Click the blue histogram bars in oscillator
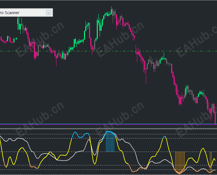The image size is (217, 175). tap(110, 142)
